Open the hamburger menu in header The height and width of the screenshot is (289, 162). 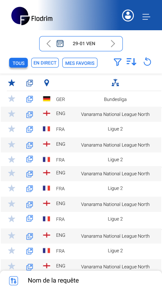pos(146,17)
